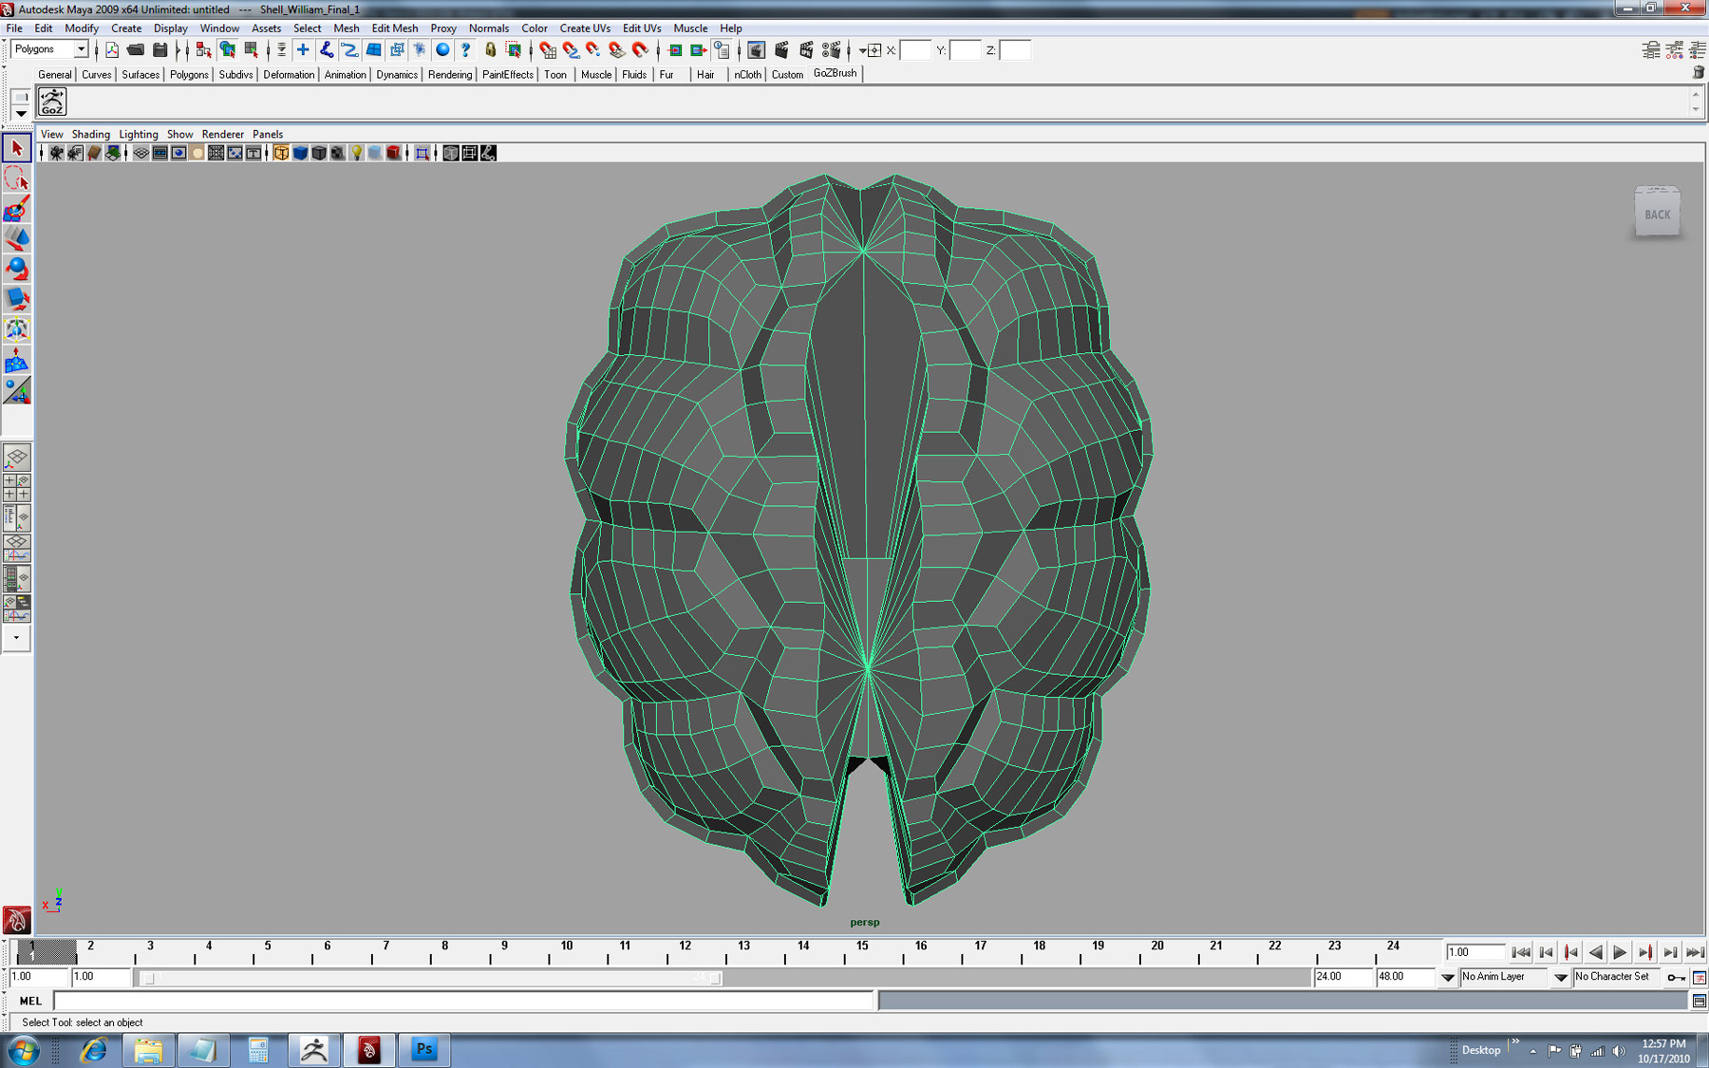Open the Polygons menu set dropdown
Viewport: 1709px width, 1068px height.
[81, 49]
